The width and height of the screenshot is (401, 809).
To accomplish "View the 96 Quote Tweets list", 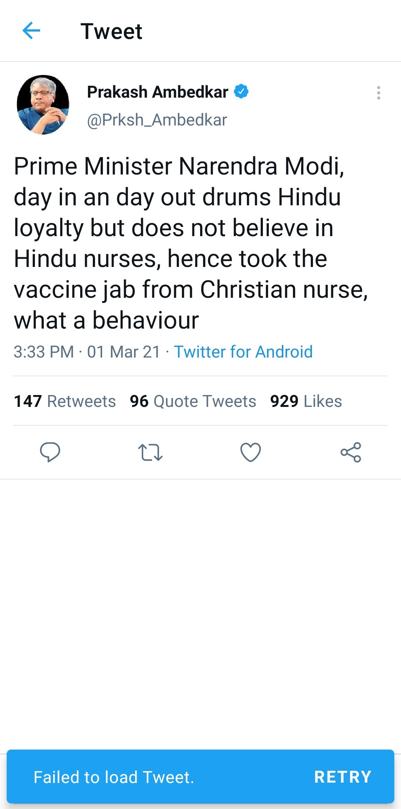I will pyautogui.click(x=193, y=401).
